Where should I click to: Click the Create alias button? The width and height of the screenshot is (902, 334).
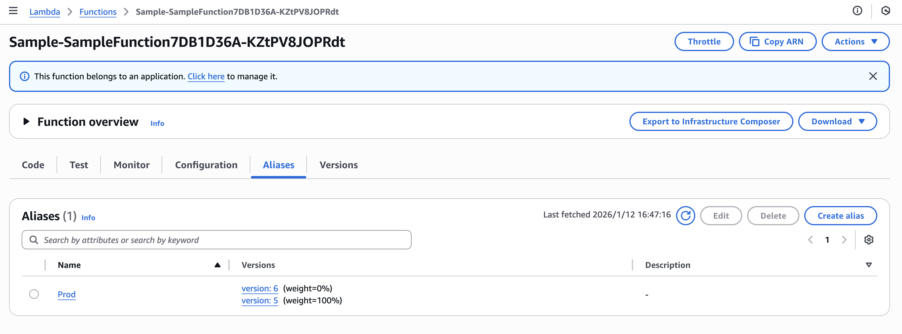[840, 216]
